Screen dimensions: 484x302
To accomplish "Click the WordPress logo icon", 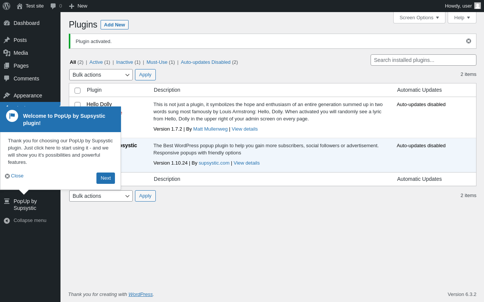I will click(6, 6).
